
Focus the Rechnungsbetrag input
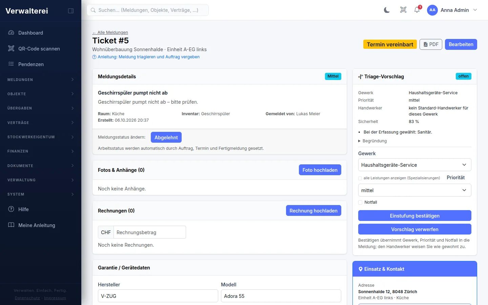click(x=150, y=232)
